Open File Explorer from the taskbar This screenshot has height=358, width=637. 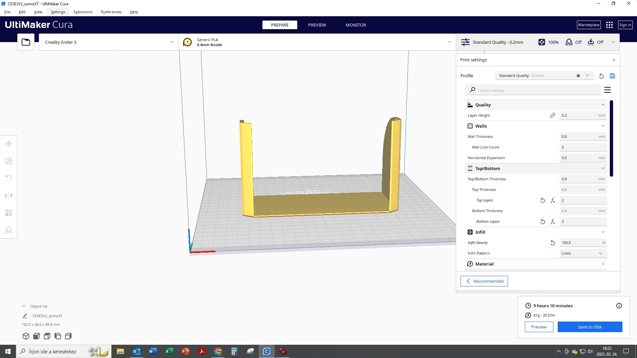[x=120, y=351]
